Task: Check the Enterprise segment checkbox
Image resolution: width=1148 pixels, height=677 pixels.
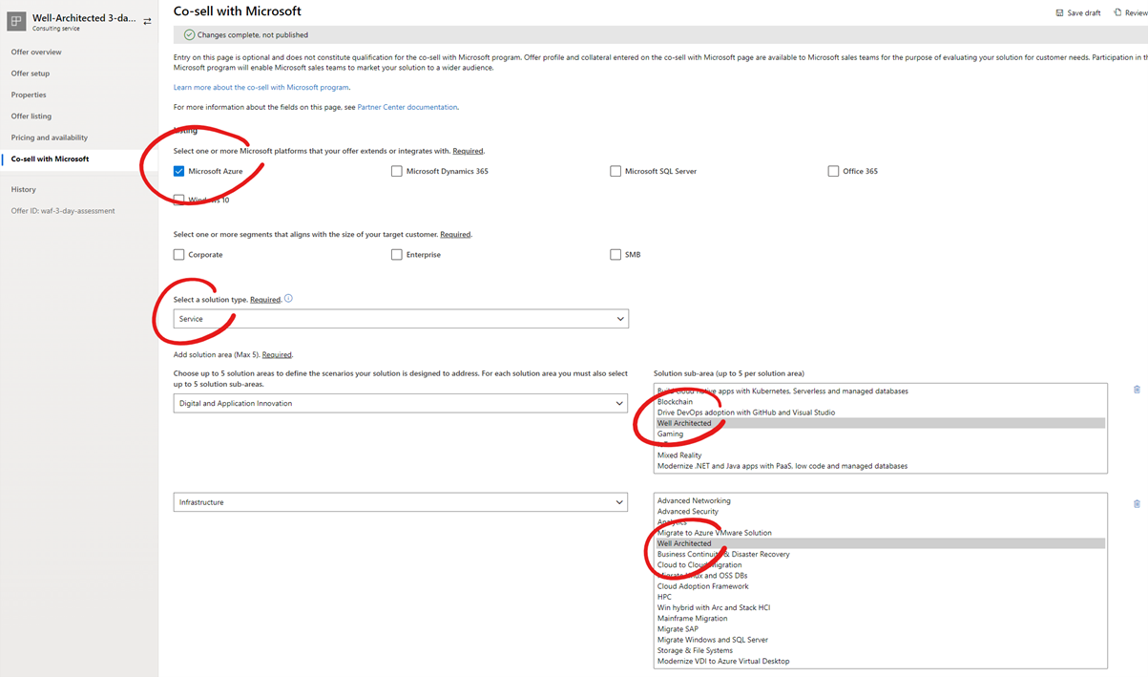Action: tap(396, 254)
